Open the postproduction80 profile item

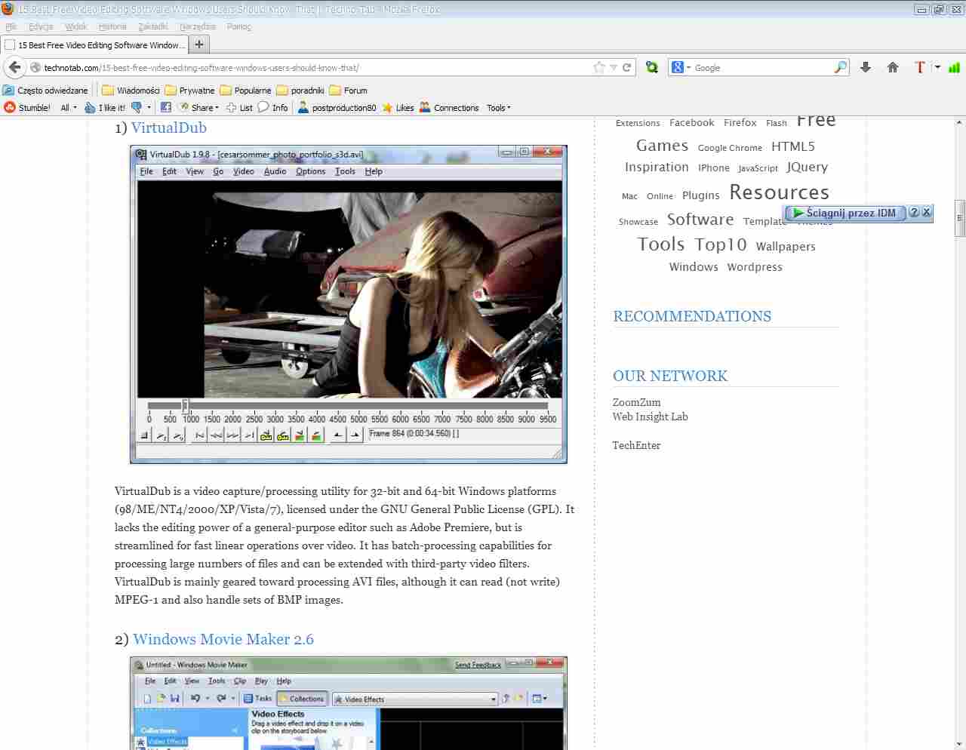tap(337, 108)
